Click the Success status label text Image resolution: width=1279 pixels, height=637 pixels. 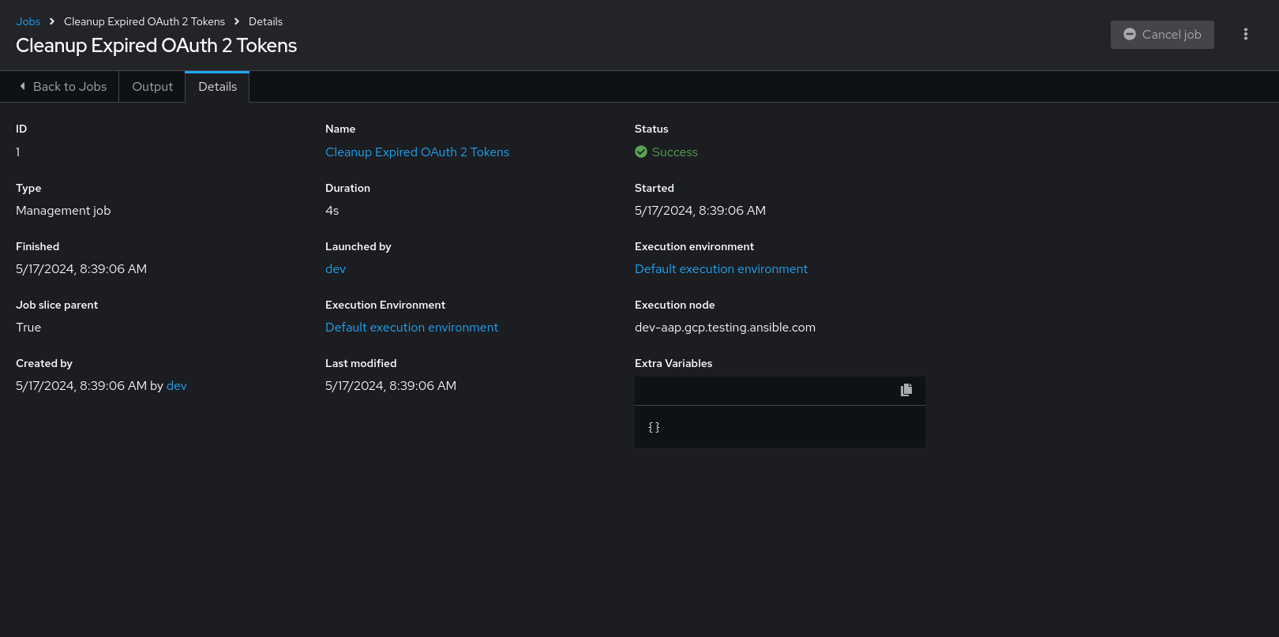[674, 152]
